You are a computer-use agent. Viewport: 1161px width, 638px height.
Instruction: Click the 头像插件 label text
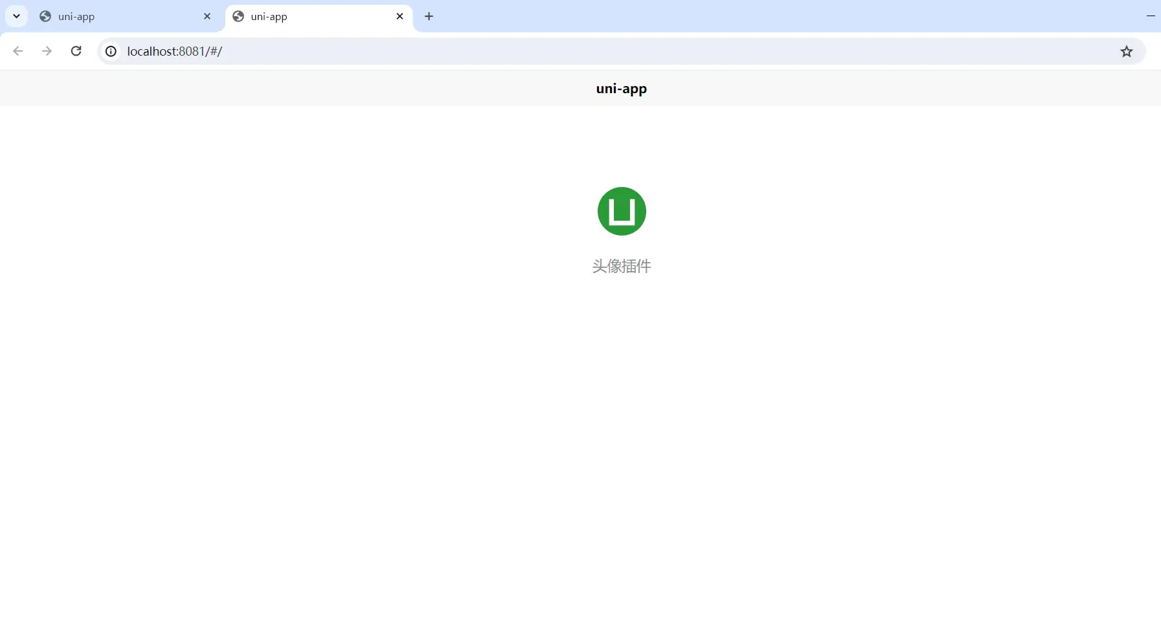[x=622, y=266]
